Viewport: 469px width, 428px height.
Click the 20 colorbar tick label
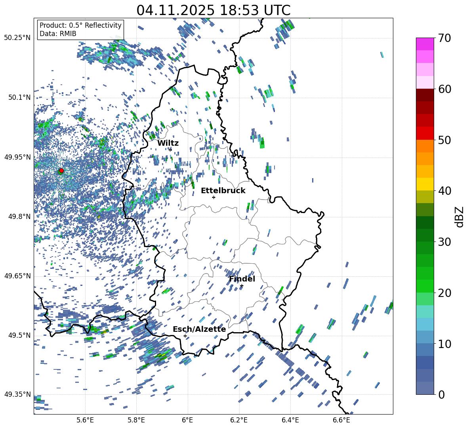(x=444, y=293)
